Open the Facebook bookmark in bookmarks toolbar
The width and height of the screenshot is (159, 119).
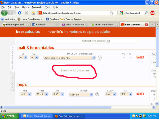click(x=52, y=19)
